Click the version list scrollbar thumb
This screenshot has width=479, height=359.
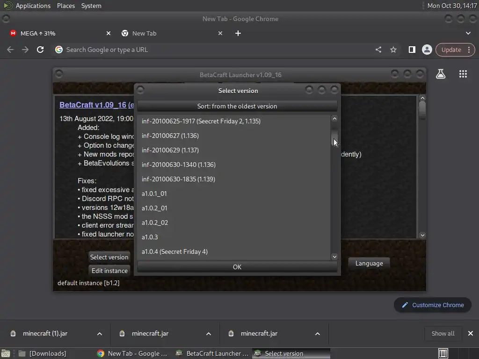pyautogui.click(x=334, y=137)
